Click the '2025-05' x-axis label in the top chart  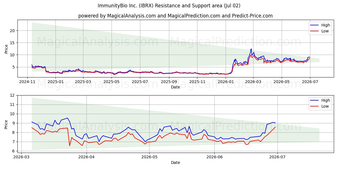(x=111, y=82)
